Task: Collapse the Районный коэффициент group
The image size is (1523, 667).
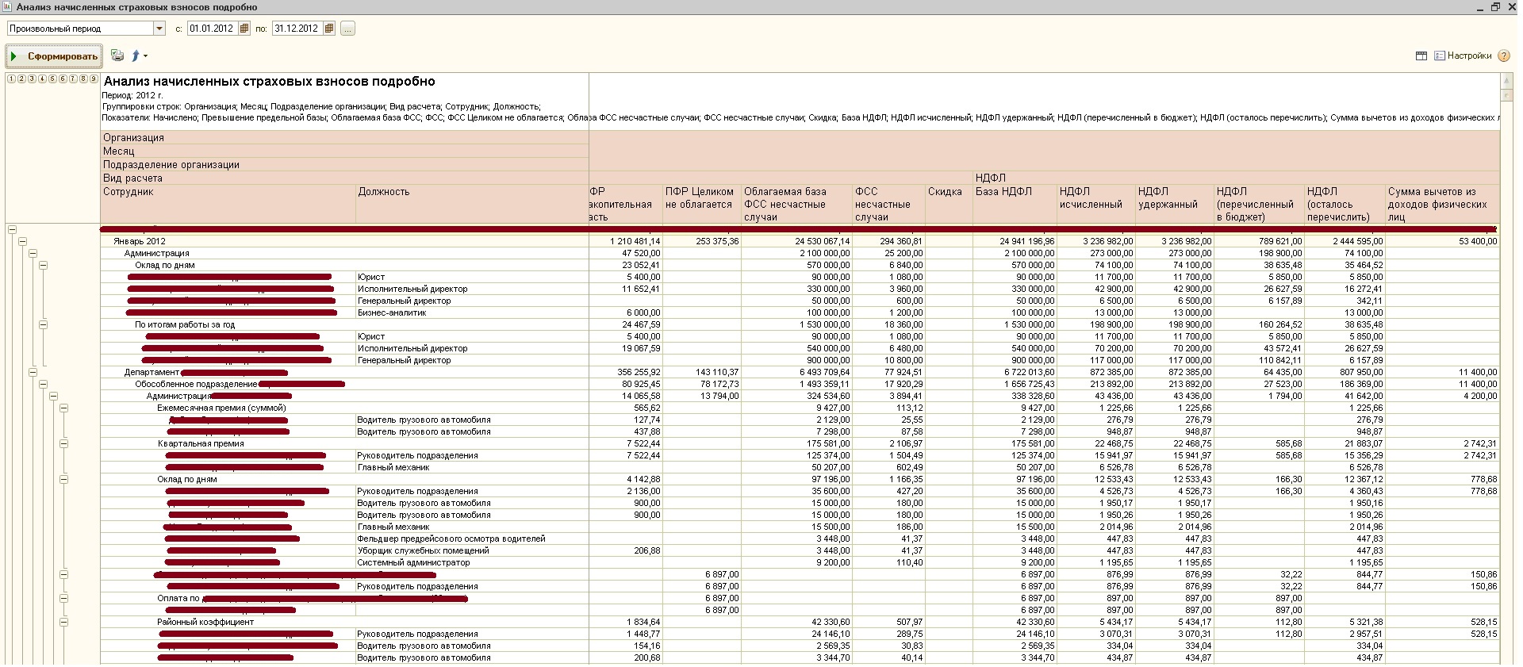Action: point(63,622)
